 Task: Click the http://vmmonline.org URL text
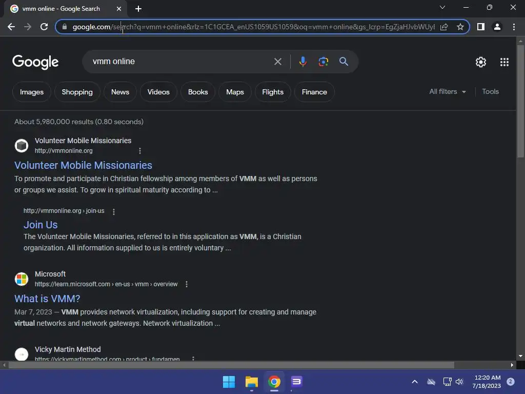(64, 151)
